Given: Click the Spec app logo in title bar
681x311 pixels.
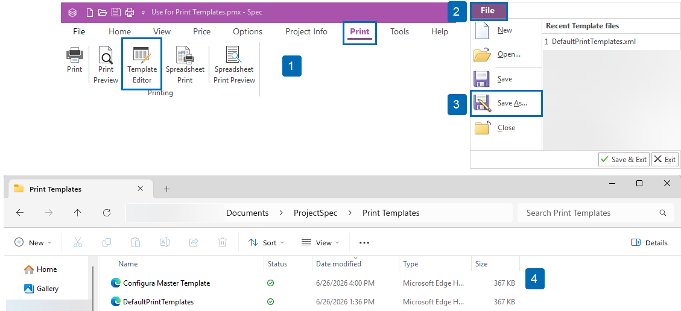Looking at the screenshot, I should pyautogui.click(x=72, y=13).
